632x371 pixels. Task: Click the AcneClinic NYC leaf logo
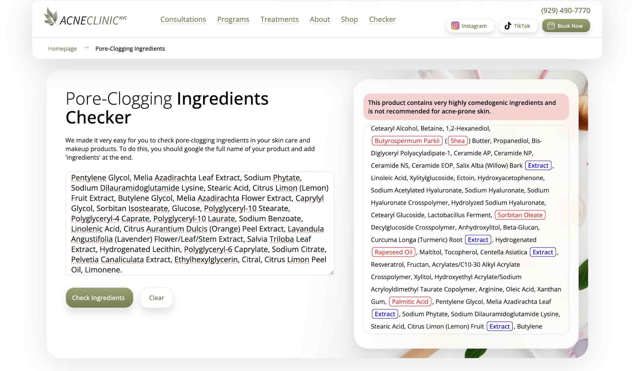tap(51, 17)
